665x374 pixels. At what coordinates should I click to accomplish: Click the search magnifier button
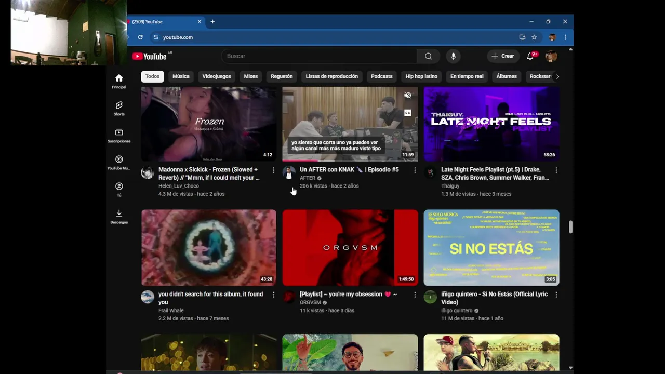tap(428, 56)
